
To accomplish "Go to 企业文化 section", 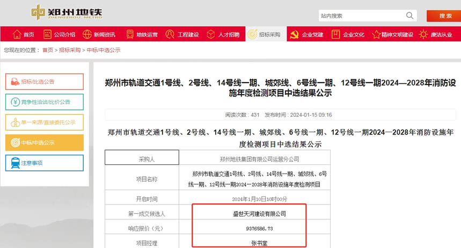I will pos(348,34).
